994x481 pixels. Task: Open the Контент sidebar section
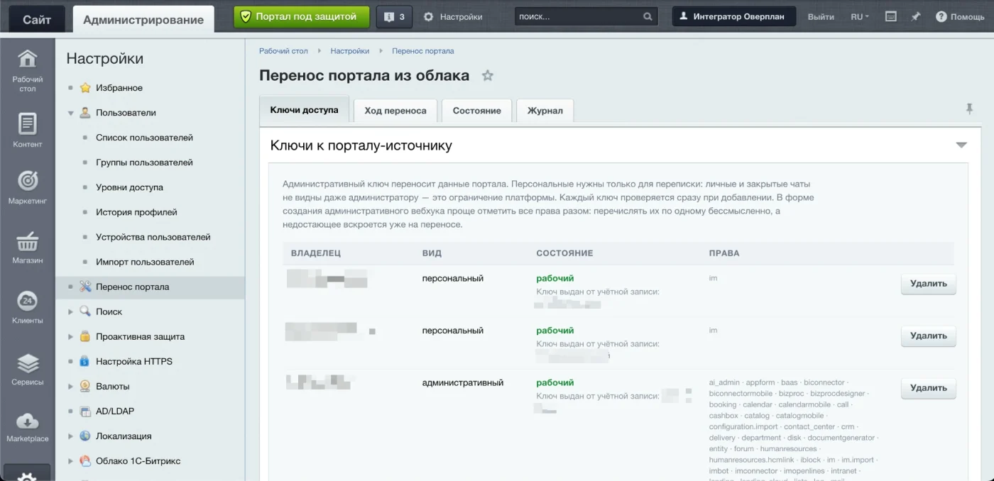coord(27,131)
